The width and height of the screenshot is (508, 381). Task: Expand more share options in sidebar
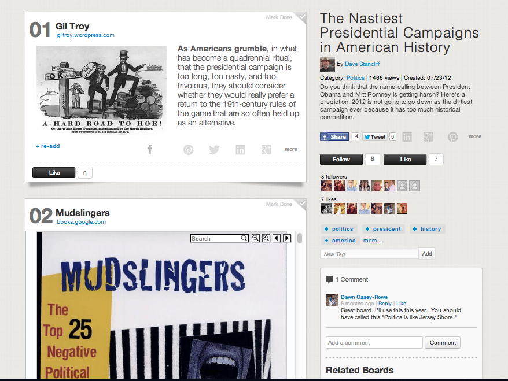[474, 136]
